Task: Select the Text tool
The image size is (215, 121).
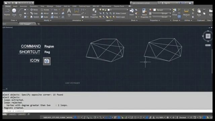Action: pyautogui.click(x=69, y=12)
